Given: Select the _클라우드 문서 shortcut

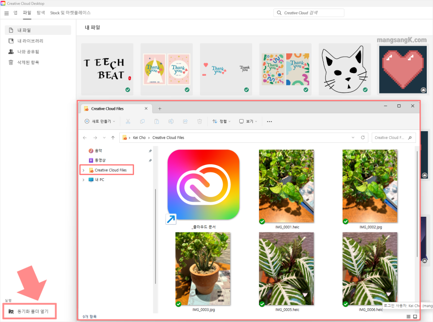Looking at the screenshot, I should pyautogui.click(x=204, y=189).
